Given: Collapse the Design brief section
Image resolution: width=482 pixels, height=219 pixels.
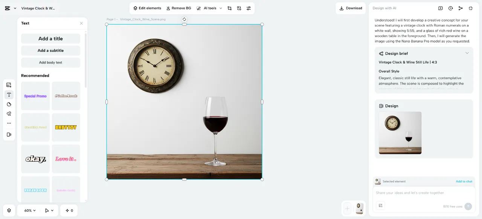Looking at the screenshot, I should pyautogui.click(x=467, y=53).
